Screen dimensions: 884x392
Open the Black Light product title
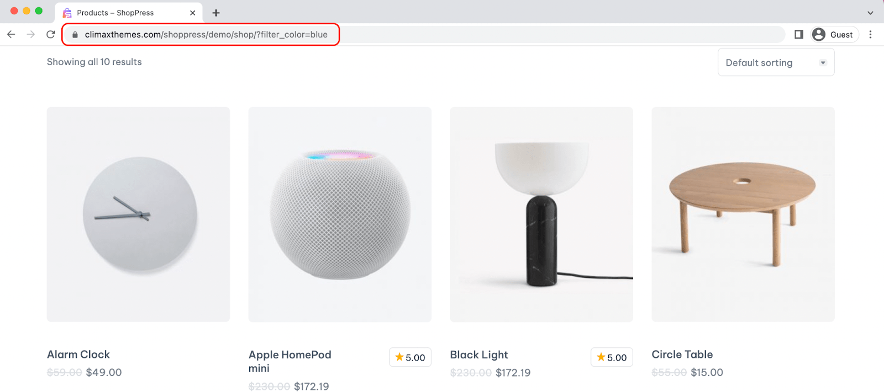tap(479, 355)
